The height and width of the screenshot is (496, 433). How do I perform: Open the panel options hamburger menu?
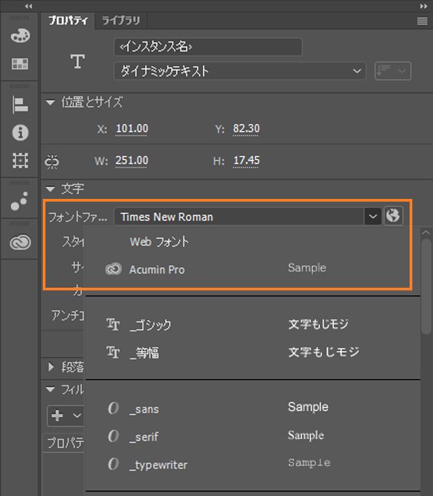tap(422, 21)
